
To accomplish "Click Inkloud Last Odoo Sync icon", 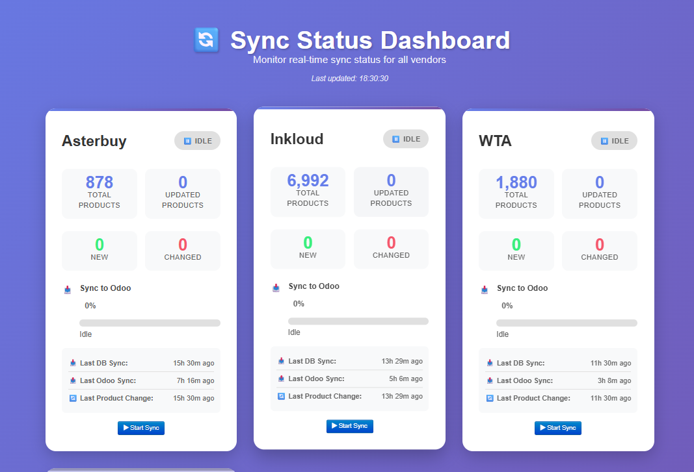I will [x=281, y=379].
